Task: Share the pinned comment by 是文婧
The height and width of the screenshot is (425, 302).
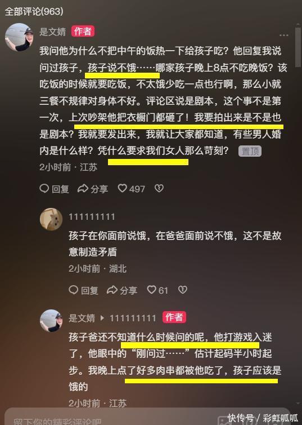Action: pos(92,188)
